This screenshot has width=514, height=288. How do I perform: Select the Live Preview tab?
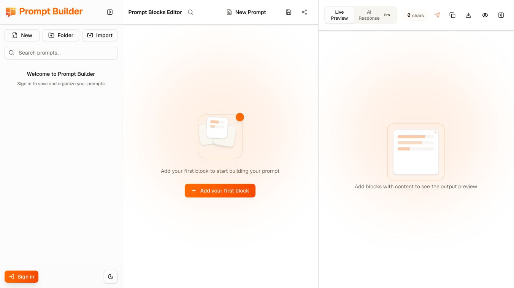point(339,15)
